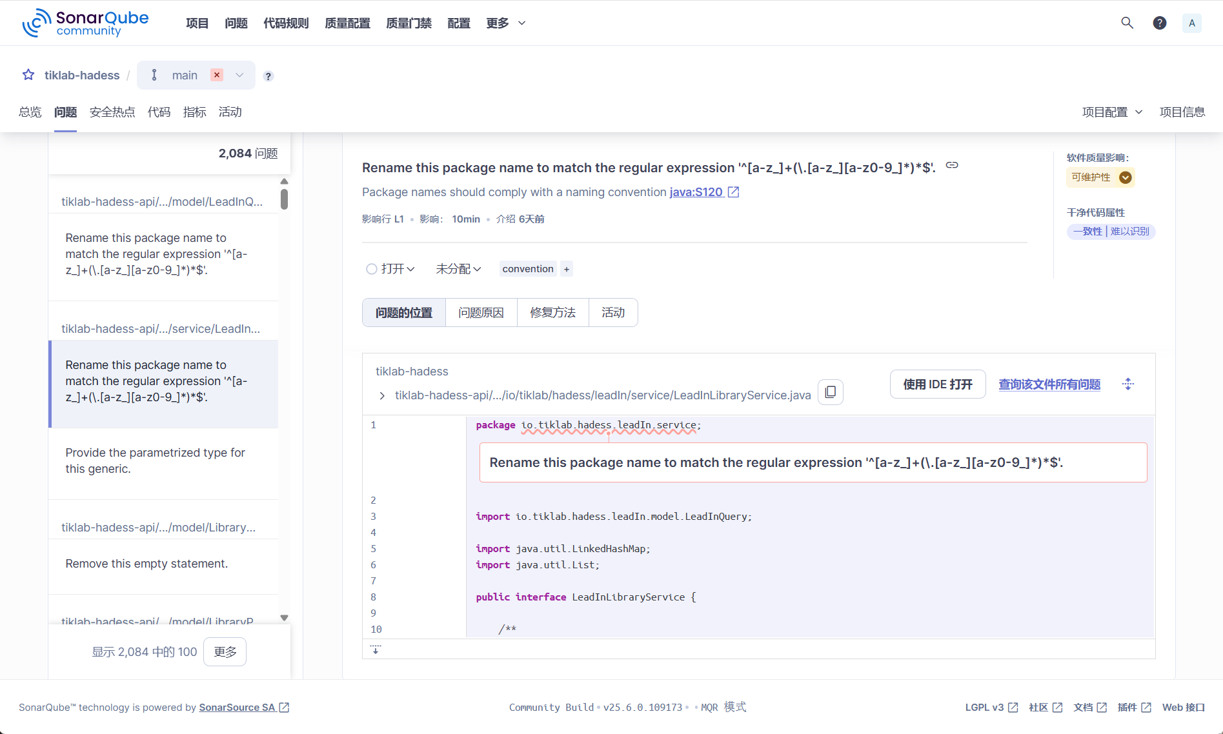The image size is (1223, 734).
Task: Open the help question mark icon
Action: click(x=1160, y=23)
